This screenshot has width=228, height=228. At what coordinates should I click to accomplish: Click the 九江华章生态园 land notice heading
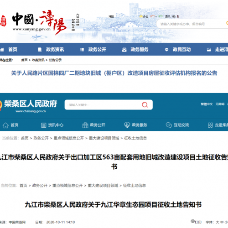113,205
